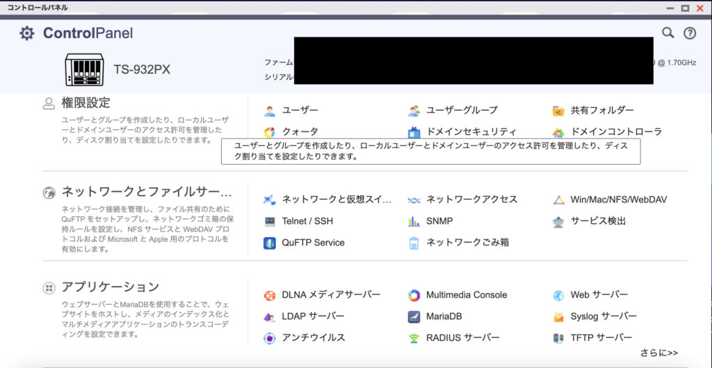Open the SNMP chart icon
This screenshot has height=368, width=712.
click(x=414, y=221)
